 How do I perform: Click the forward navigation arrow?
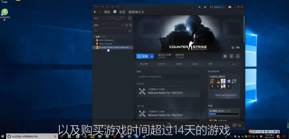click(x=100, y=12)
